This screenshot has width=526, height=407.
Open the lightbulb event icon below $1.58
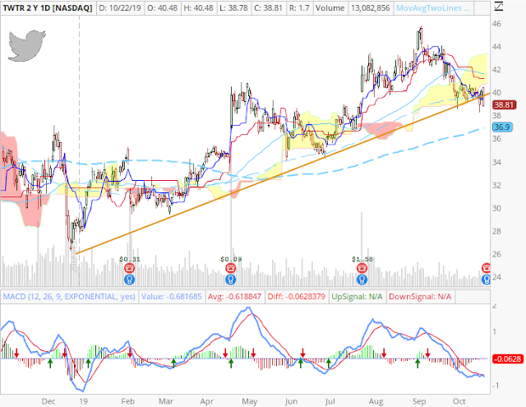pos(362,280)
